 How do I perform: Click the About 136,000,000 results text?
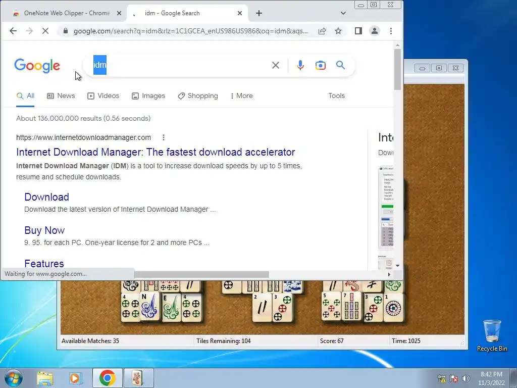(83, 118)
